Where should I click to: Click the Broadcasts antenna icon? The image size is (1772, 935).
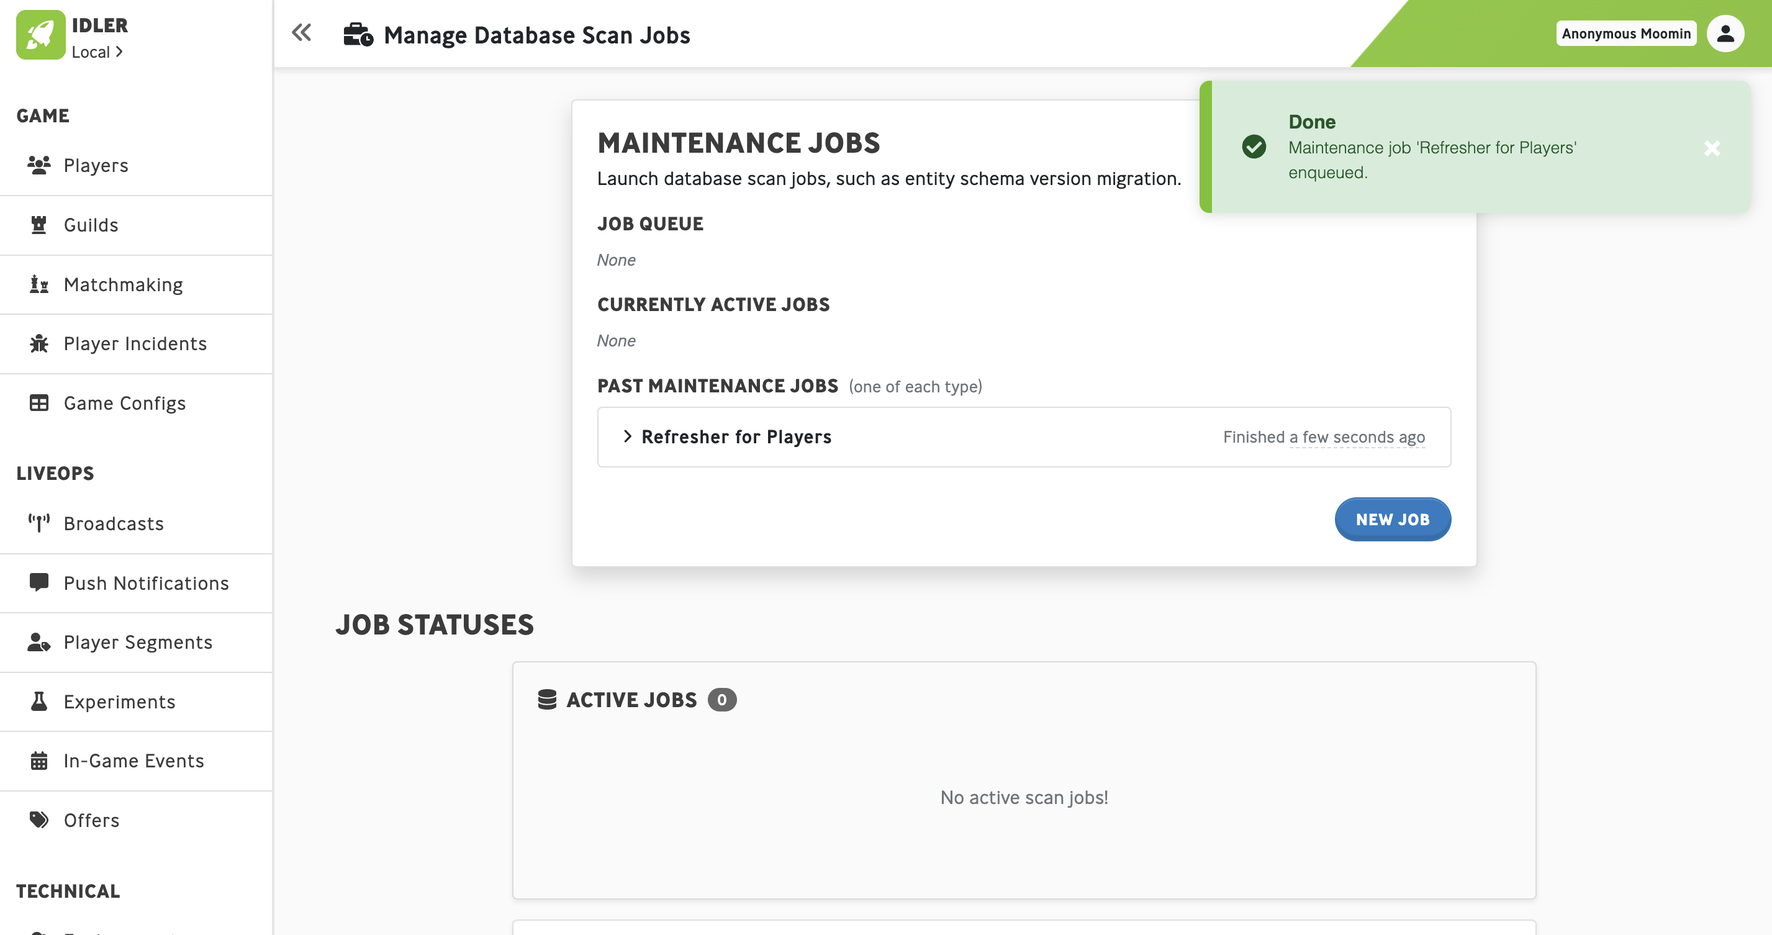[x=39, y=523]
